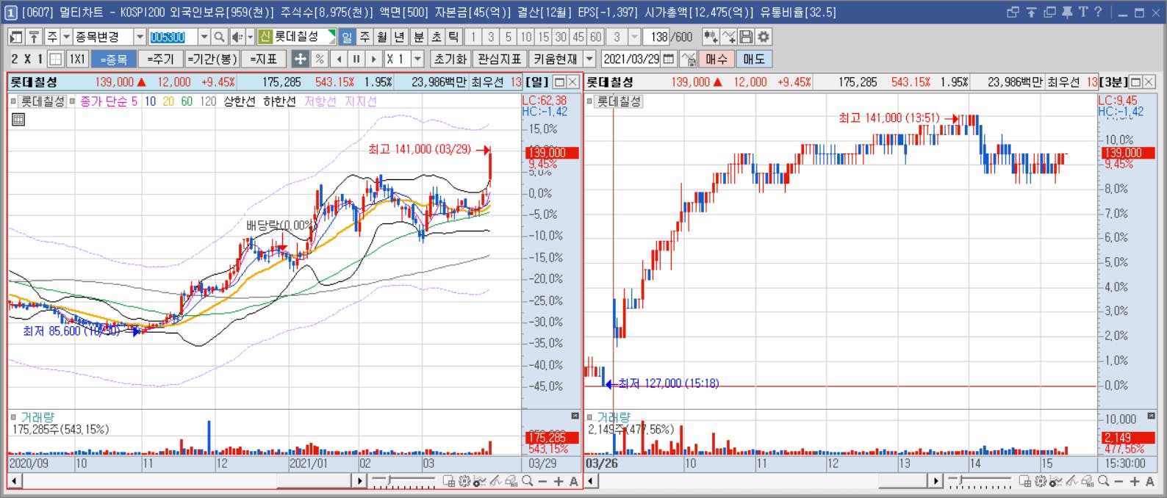Click the percent scale icon
Viewport: 1167px width, 498px height.
tap(319, 59)
